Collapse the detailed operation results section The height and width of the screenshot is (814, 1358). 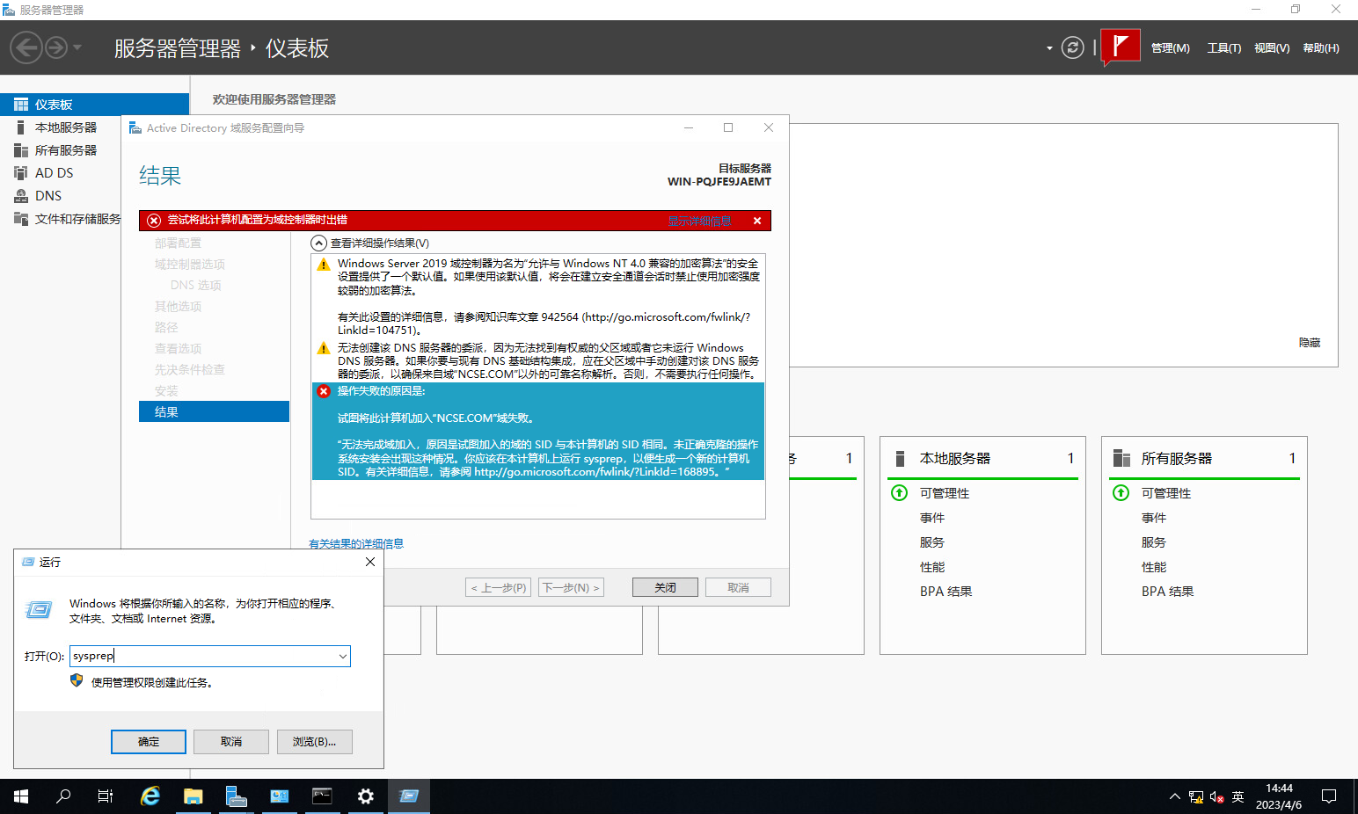318,243
